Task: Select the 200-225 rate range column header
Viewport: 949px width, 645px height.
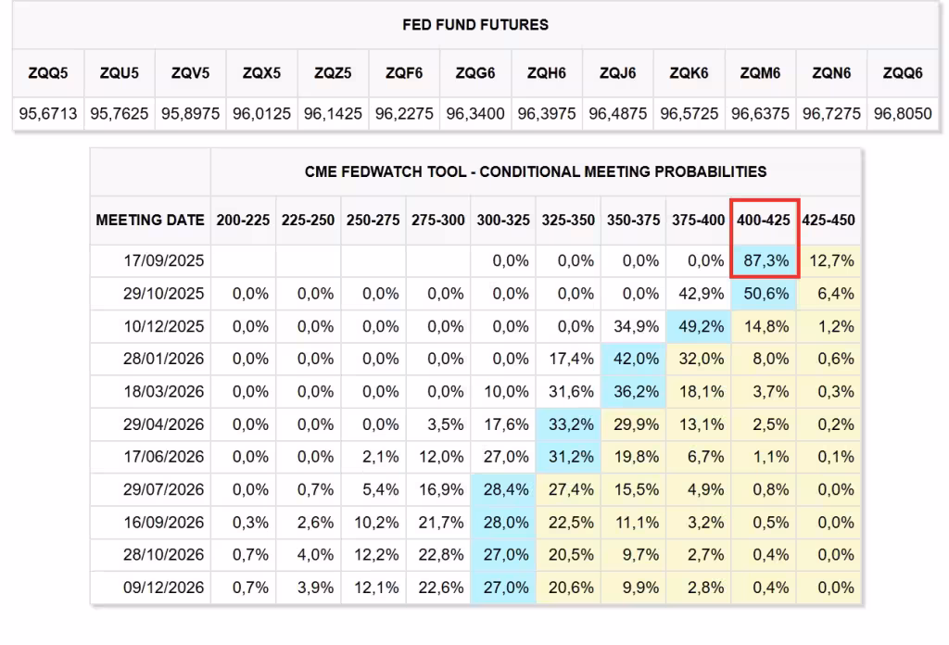Action: [243, 221]
